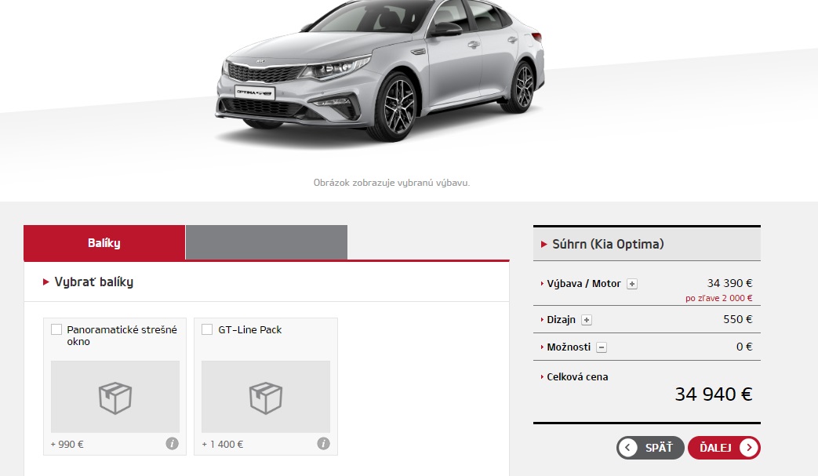The width and height of the screenshot is (818, 476).
Task: Click package box image under GT-Line Pack
Action: coord(266,397)
